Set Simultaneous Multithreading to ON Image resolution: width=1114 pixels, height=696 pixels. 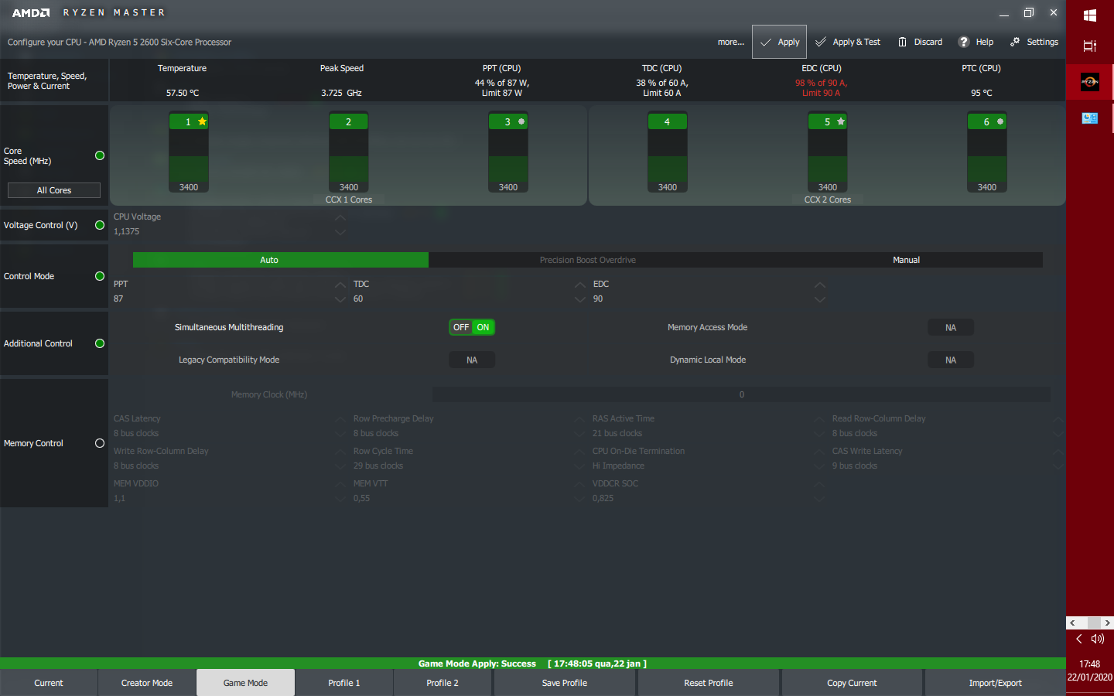[483, 327]
